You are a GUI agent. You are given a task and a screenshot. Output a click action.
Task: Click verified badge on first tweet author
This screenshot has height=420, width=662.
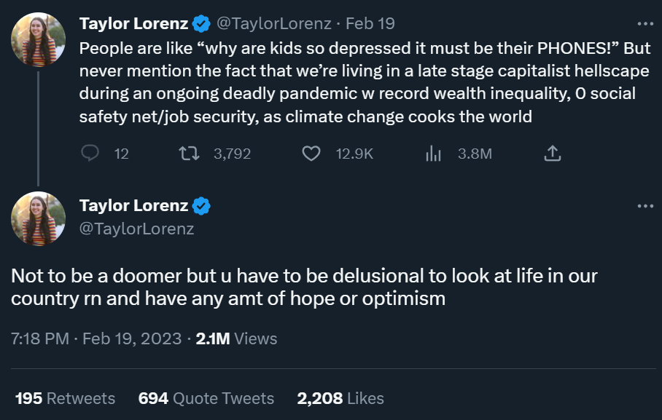(x=201, y=24)
